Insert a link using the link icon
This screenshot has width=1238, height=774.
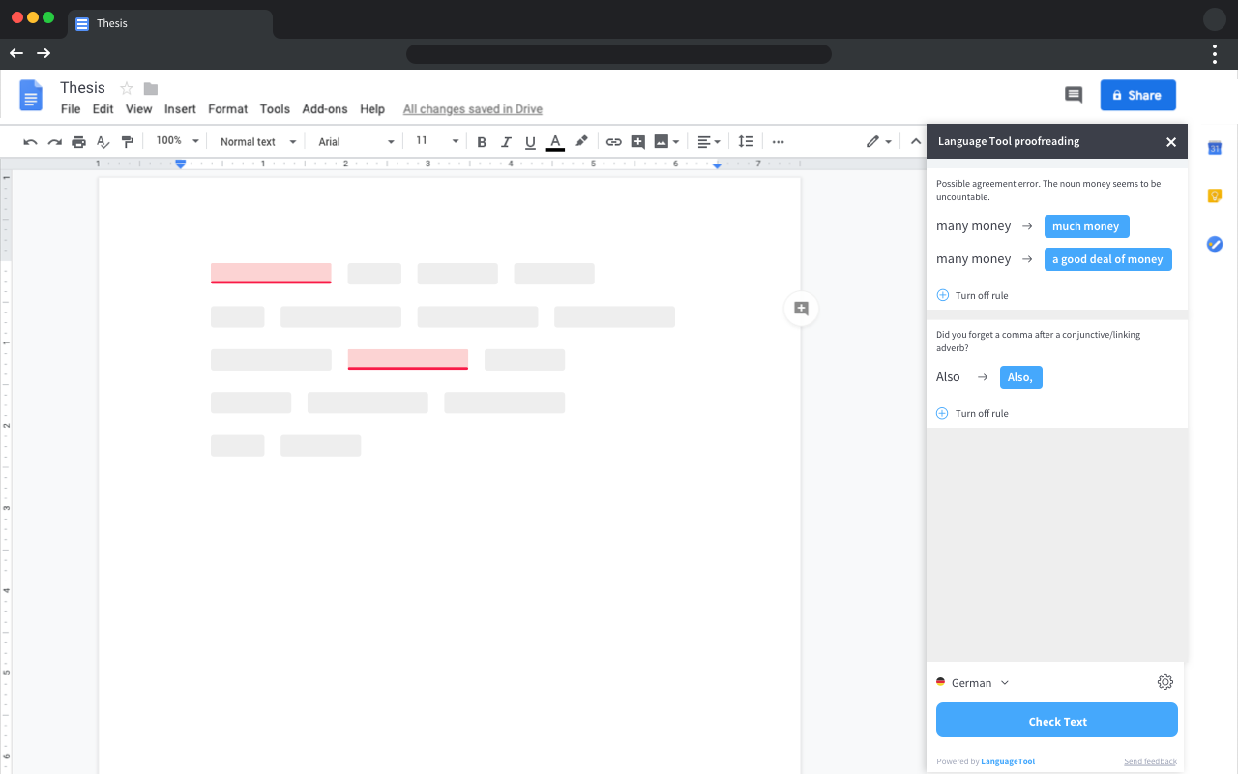point(613,142)
